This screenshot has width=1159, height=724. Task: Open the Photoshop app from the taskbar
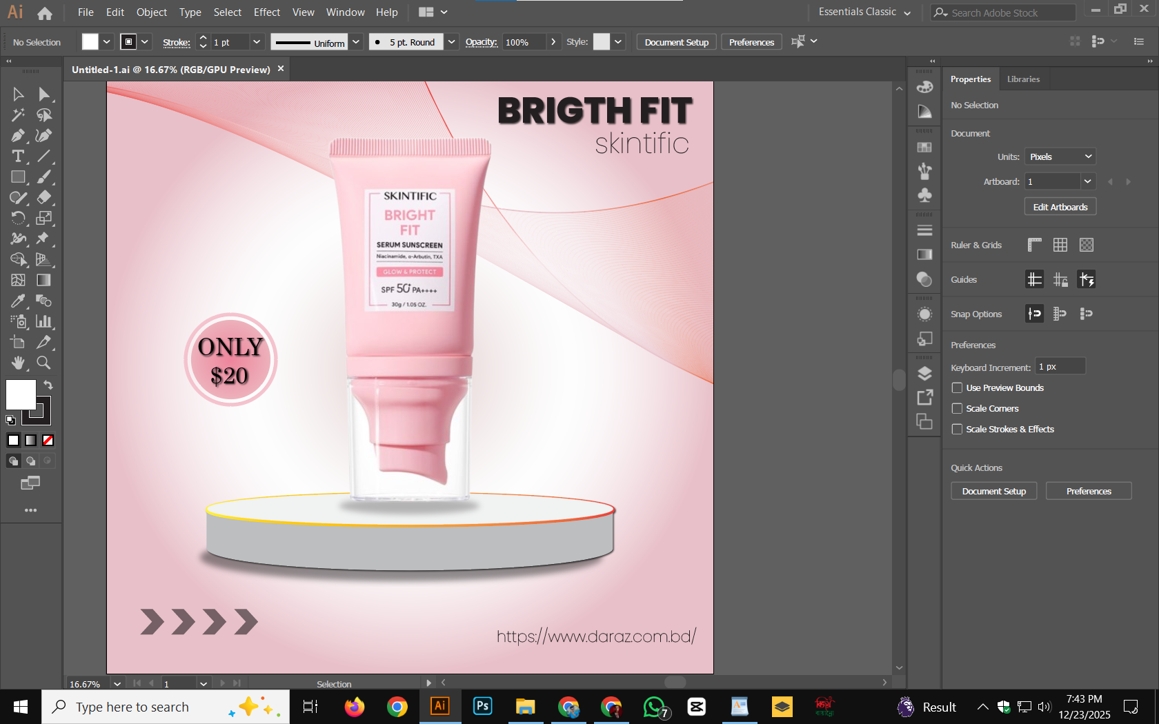[x=482, y=706]
